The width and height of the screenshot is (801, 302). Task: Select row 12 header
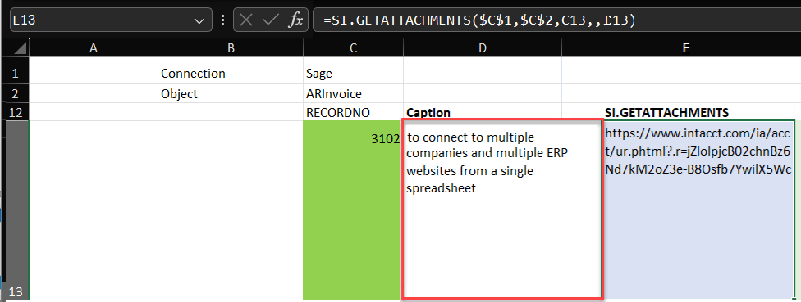[x=15, y=112]
